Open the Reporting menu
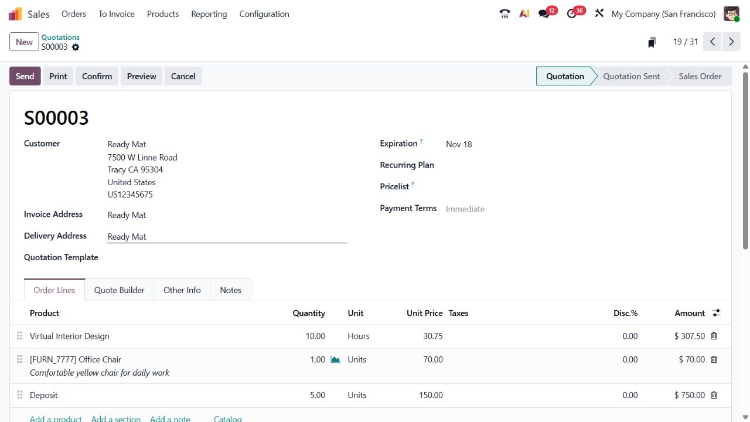 click(209, 13)
